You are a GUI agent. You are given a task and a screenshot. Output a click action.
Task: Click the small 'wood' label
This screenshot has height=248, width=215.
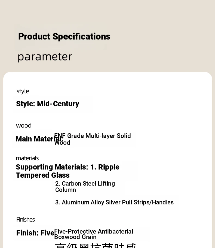coord(24,126)
